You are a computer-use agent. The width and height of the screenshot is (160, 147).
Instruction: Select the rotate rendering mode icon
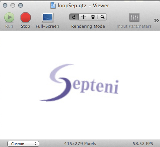click(x=74, y=17)
